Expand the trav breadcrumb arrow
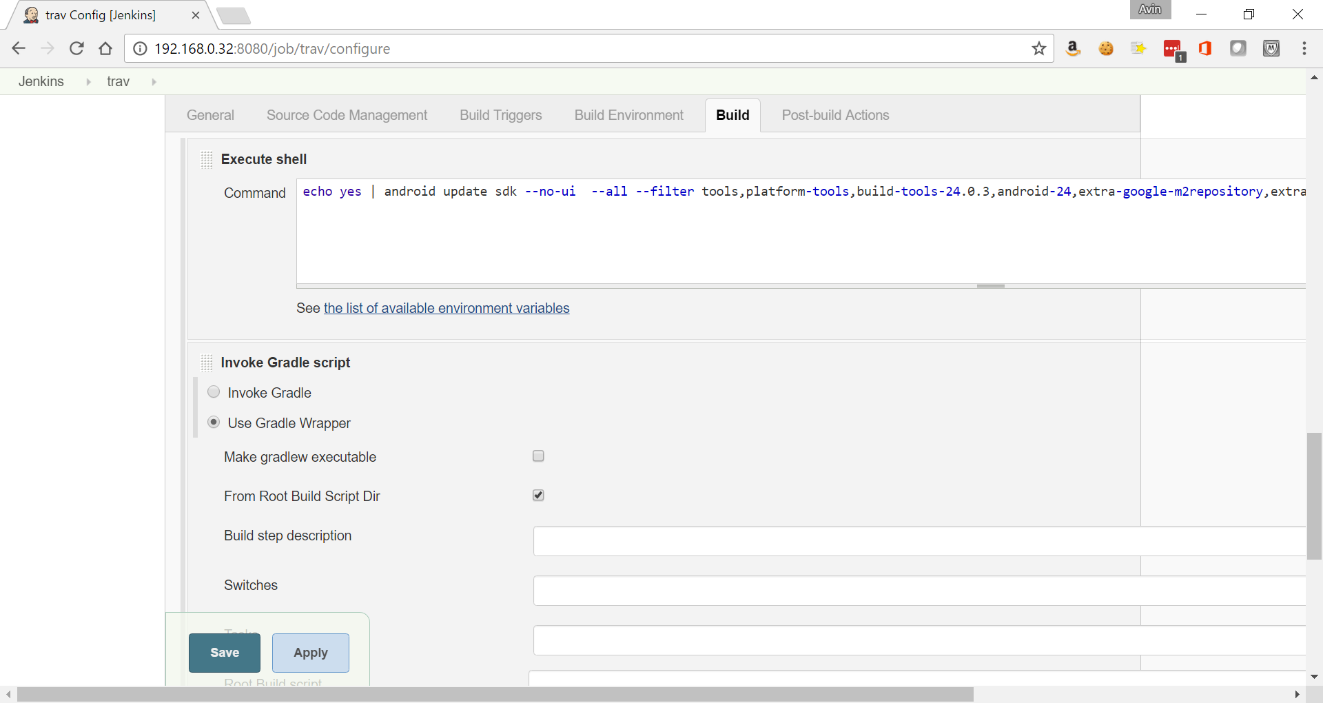The width and height of the screenshot is (1323, 703). coord(154,81)
